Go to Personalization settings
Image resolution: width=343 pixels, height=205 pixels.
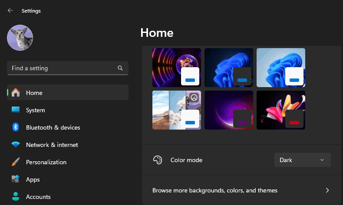[68, 162]
